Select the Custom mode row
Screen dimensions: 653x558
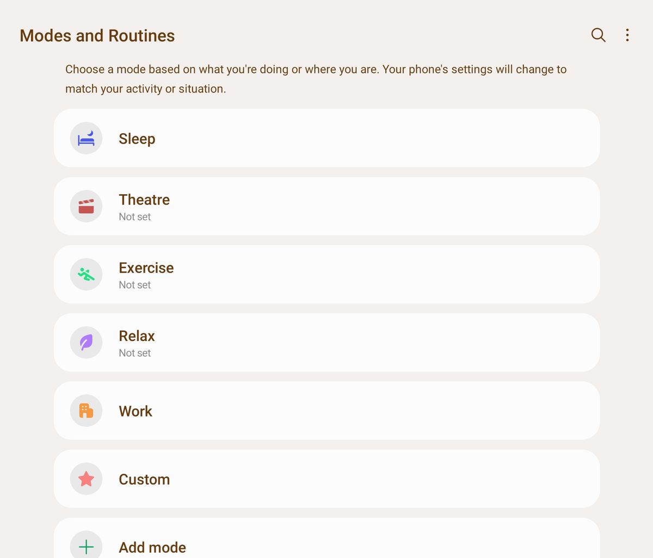[326, 479]
